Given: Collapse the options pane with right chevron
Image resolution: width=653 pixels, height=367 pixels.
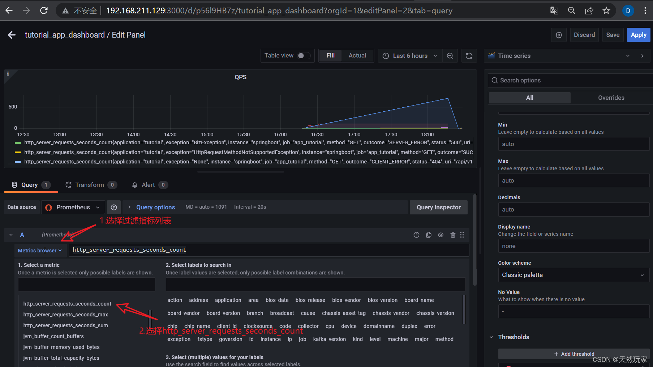Looking at the screenshot, I should [642, 56].
